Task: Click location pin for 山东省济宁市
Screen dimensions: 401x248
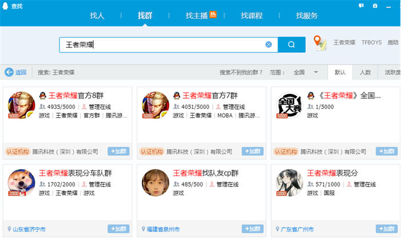Action: coord(9,229)
